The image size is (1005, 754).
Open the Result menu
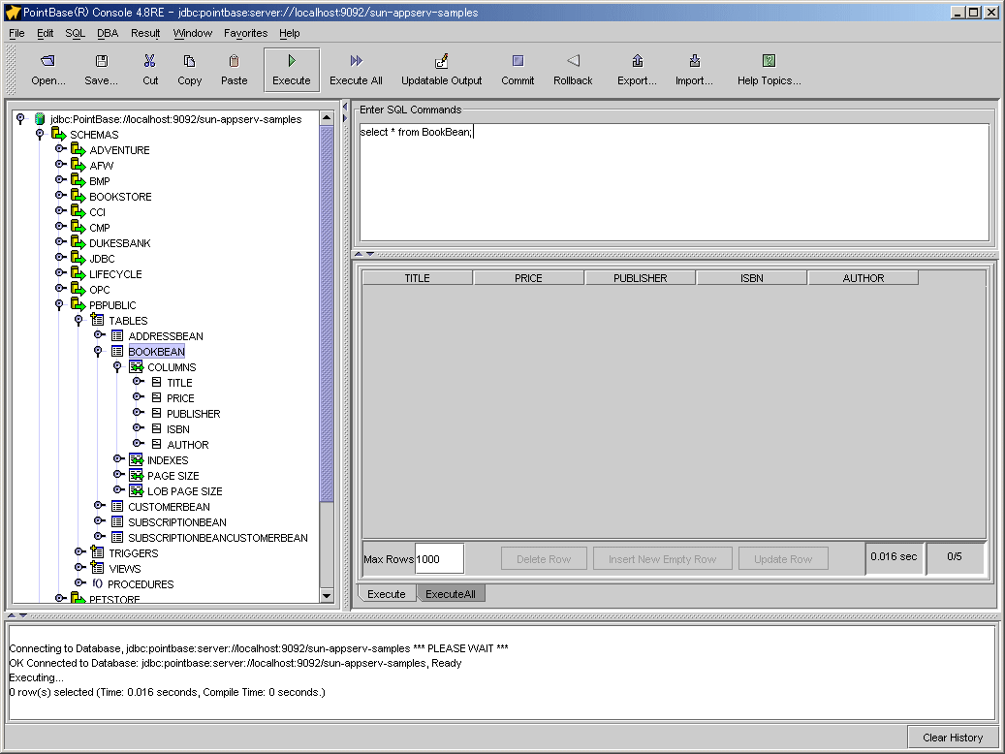point(145,33)
